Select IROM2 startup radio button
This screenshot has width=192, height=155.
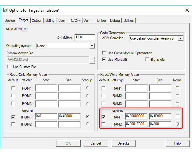pyautogui.click(x=87, y=124)
